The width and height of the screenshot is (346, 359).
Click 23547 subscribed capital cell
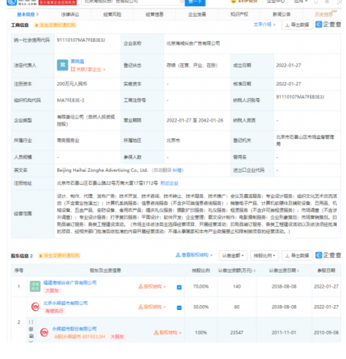click(237, 332)
